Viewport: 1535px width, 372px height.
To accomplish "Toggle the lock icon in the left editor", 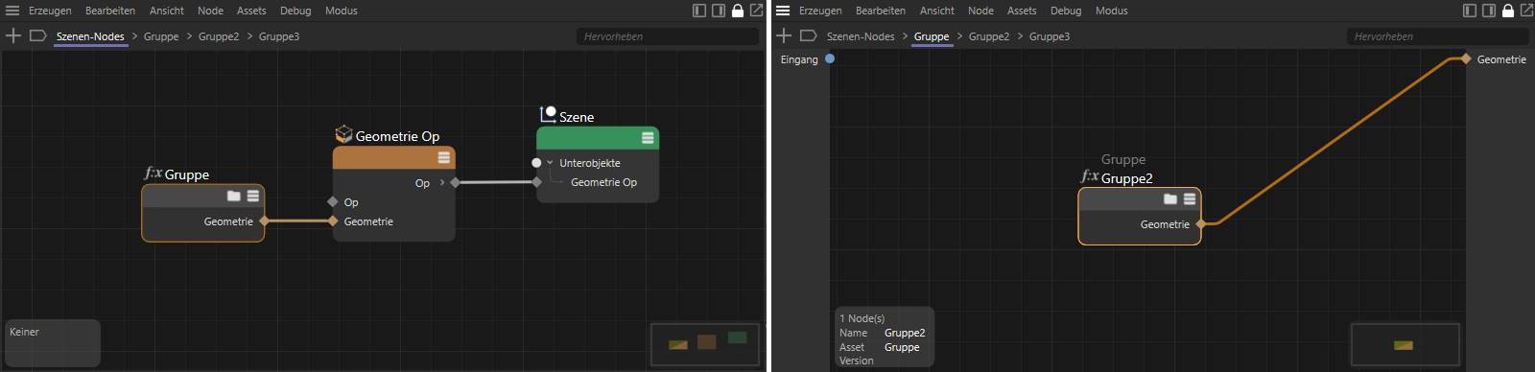I will coord(738,11).
